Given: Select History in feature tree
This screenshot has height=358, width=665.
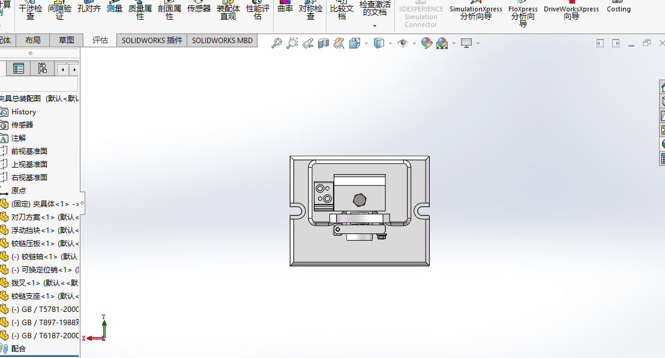Looking at the screenshot, I should pyautogui.click(x=23, y=112).
